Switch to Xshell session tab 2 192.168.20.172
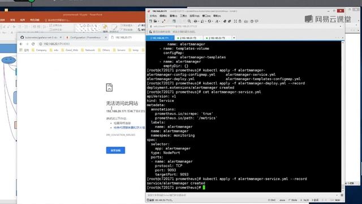The width and height of the screenshot is (362, 204). [188, 38]
